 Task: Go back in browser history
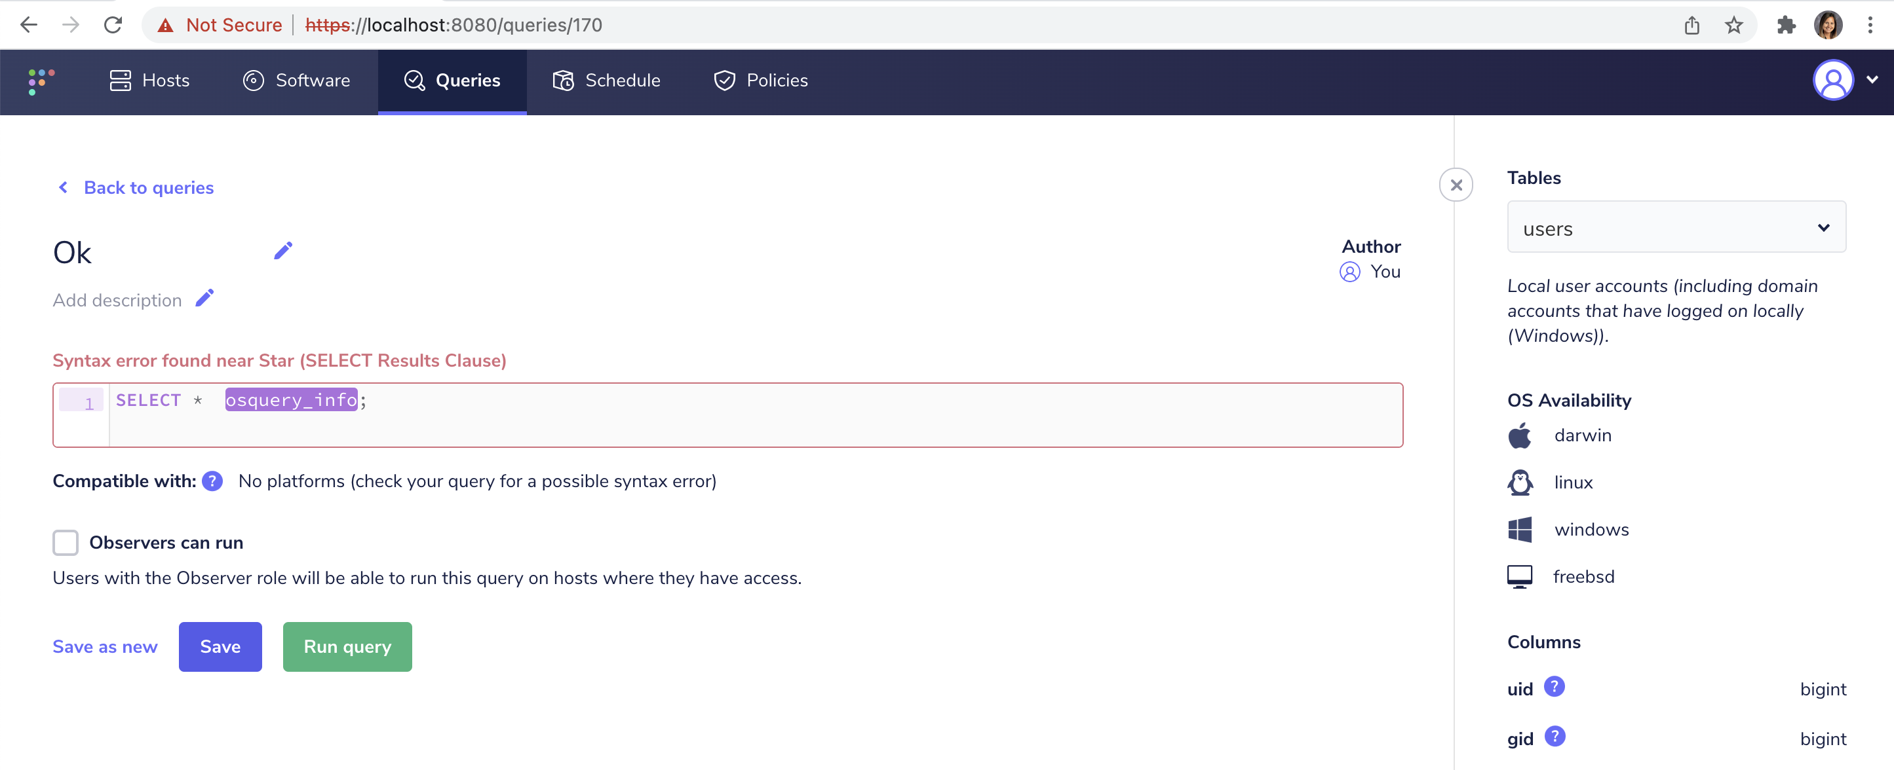click(28, 25)
